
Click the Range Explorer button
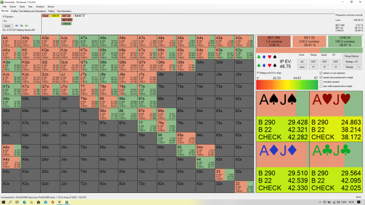pyautogui.click(x=351, y=56)
